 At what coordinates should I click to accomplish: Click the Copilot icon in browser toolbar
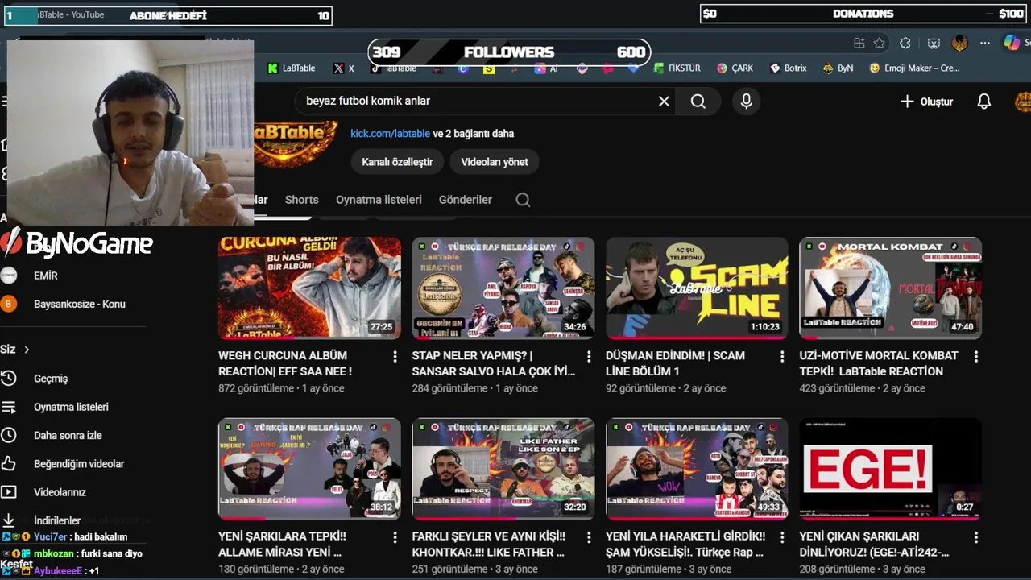pyautogui.click(x=1012, y=43)
